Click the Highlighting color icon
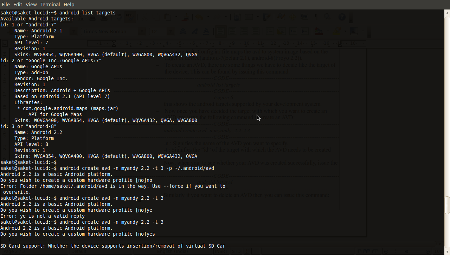This screenshot has height=255, width=450. tap(336, 32)
